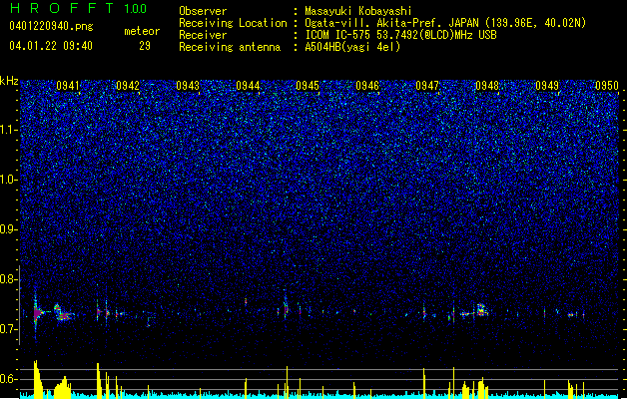The image size is (628, 399).
Task: Click the 0.6 kHz axis label
Action: point(9,379)
